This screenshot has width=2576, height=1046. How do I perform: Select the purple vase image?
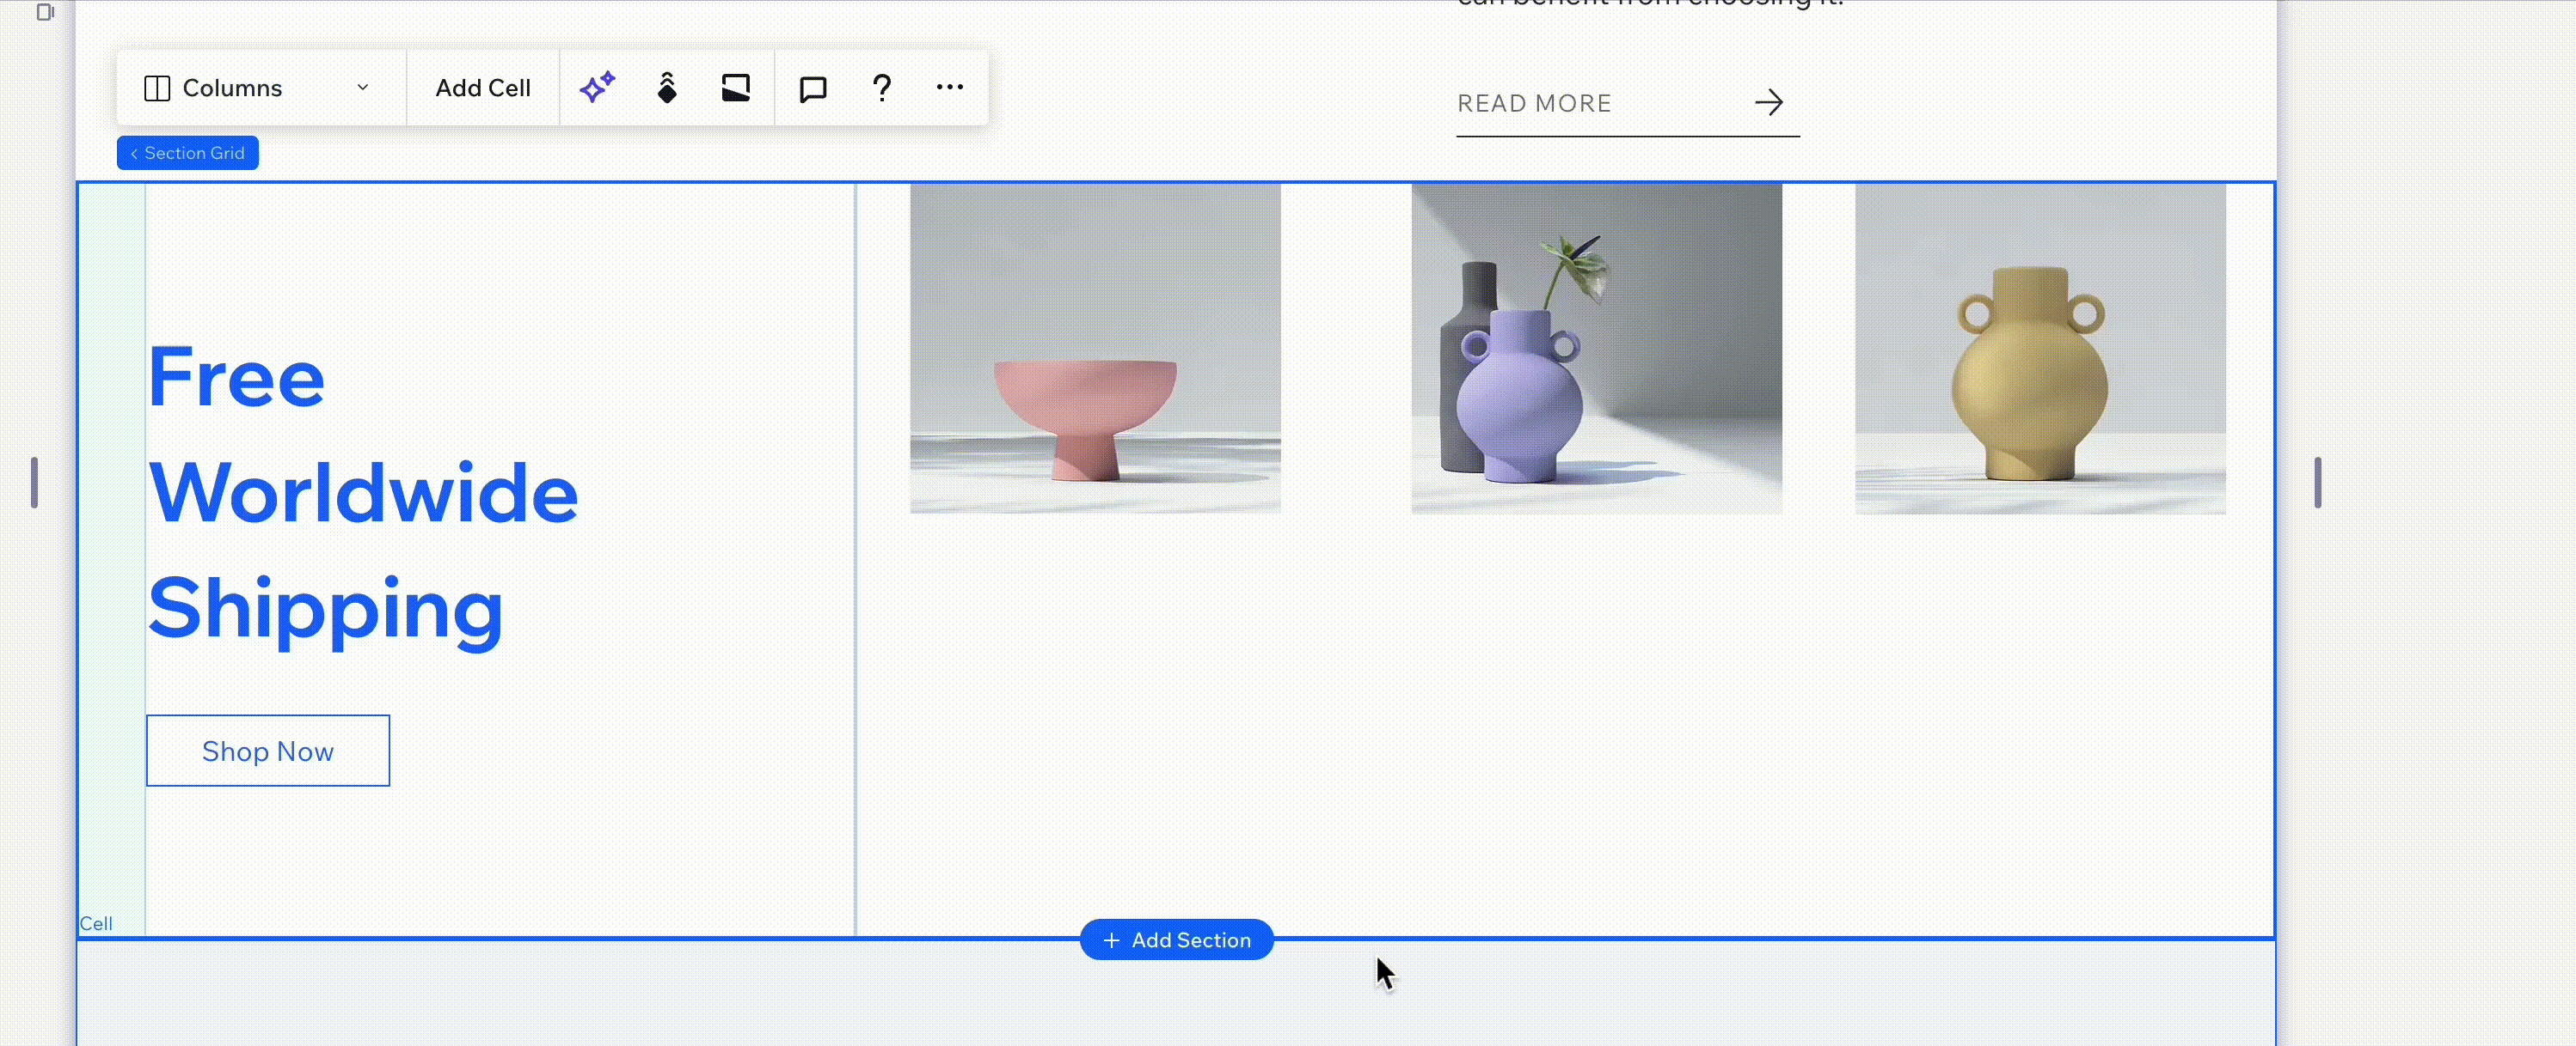tap(1596, 349)
